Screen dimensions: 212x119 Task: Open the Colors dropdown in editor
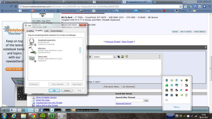[104, 57]
